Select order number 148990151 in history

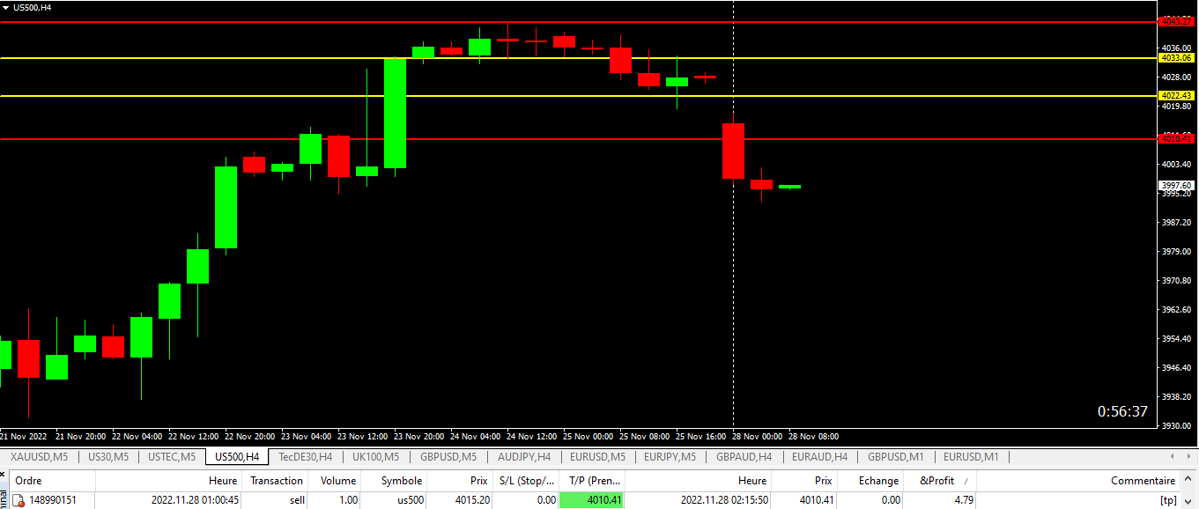tap(53, 500)
